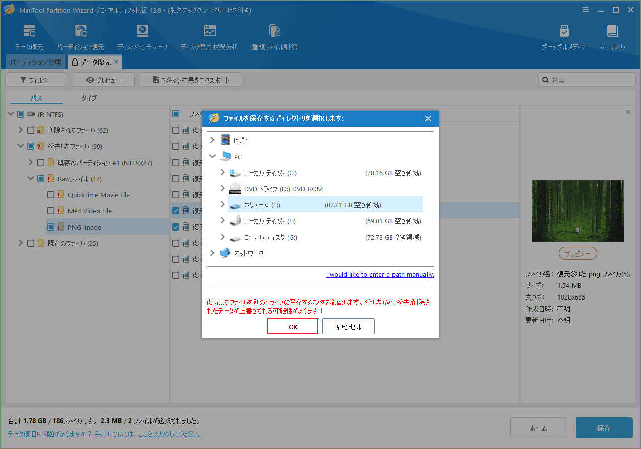Click the 削除されたファイル folder icon

(x=41, y=130)
